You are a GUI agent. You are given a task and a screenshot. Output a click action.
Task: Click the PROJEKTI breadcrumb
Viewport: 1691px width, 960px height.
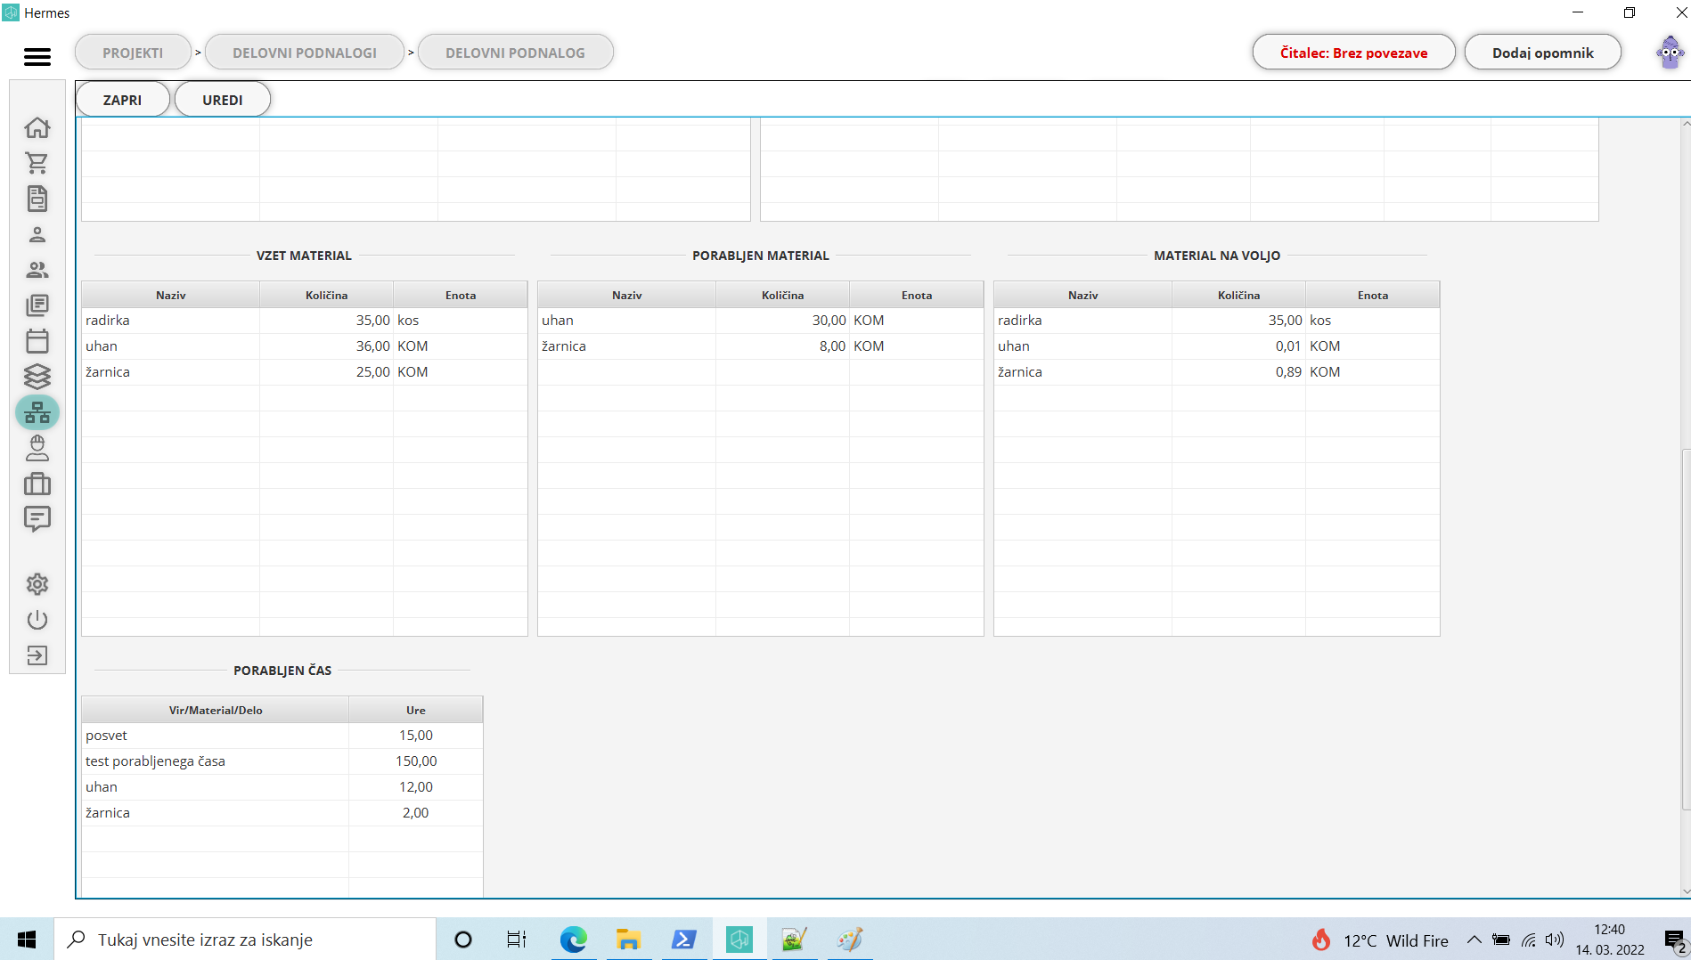click(x=133, y=53)
